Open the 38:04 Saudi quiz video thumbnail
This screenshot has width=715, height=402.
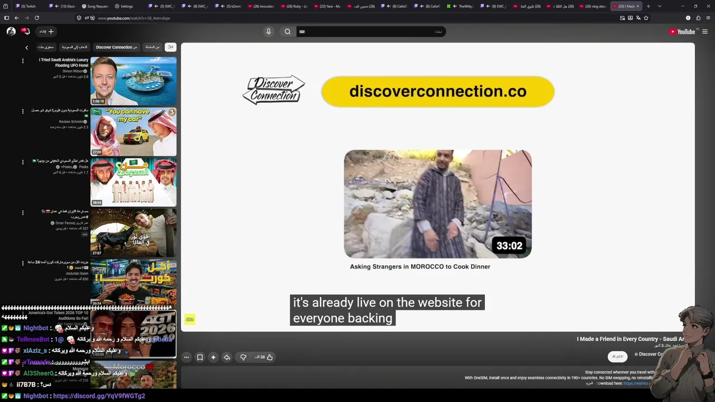click(134, 182)
